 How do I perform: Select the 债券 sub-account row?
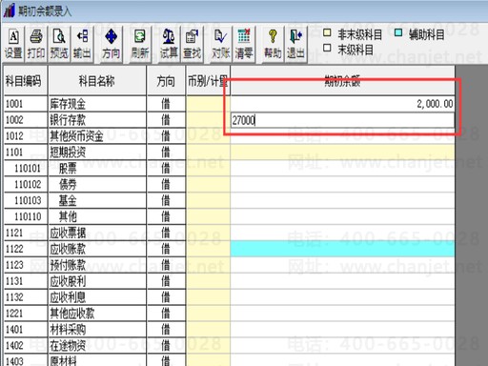coord(229,185)
